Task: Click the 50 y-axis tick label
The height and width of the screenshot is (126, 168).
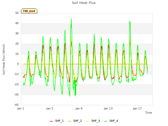Action: 17,13
